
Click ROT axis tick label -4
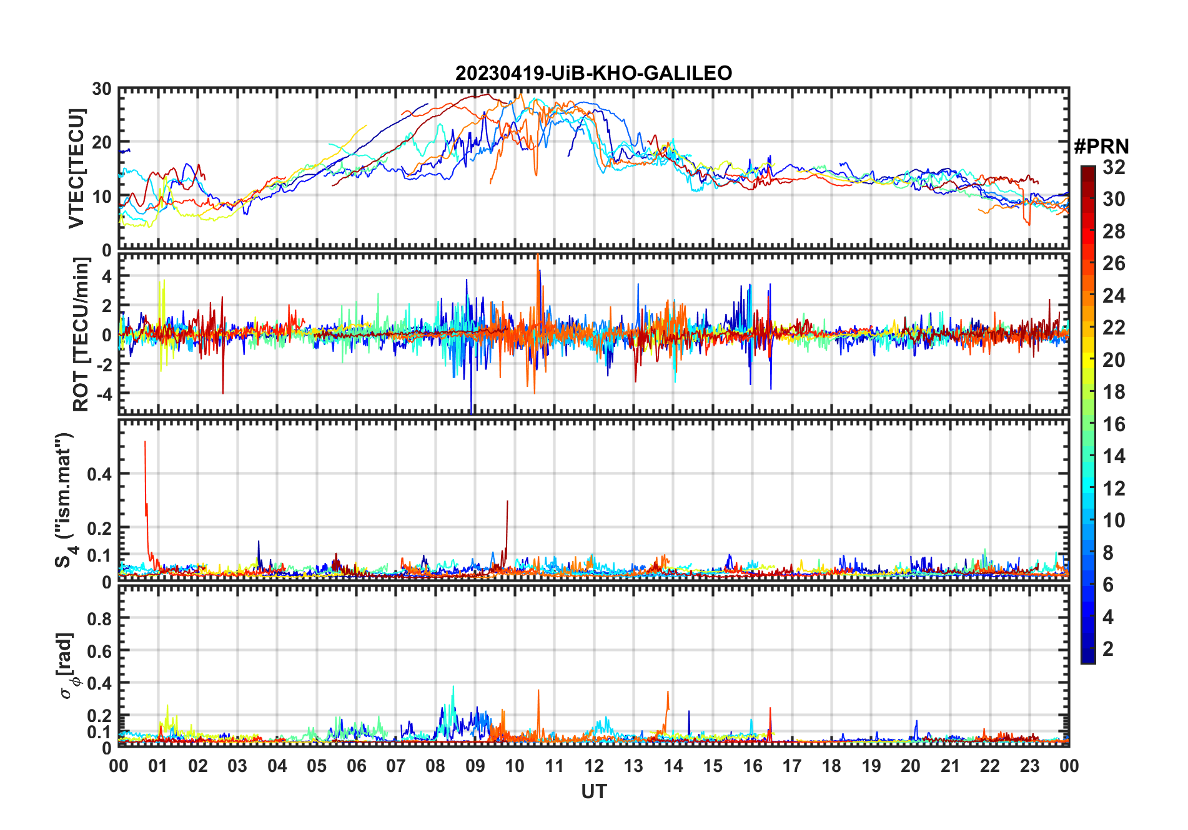click(103, 394)
